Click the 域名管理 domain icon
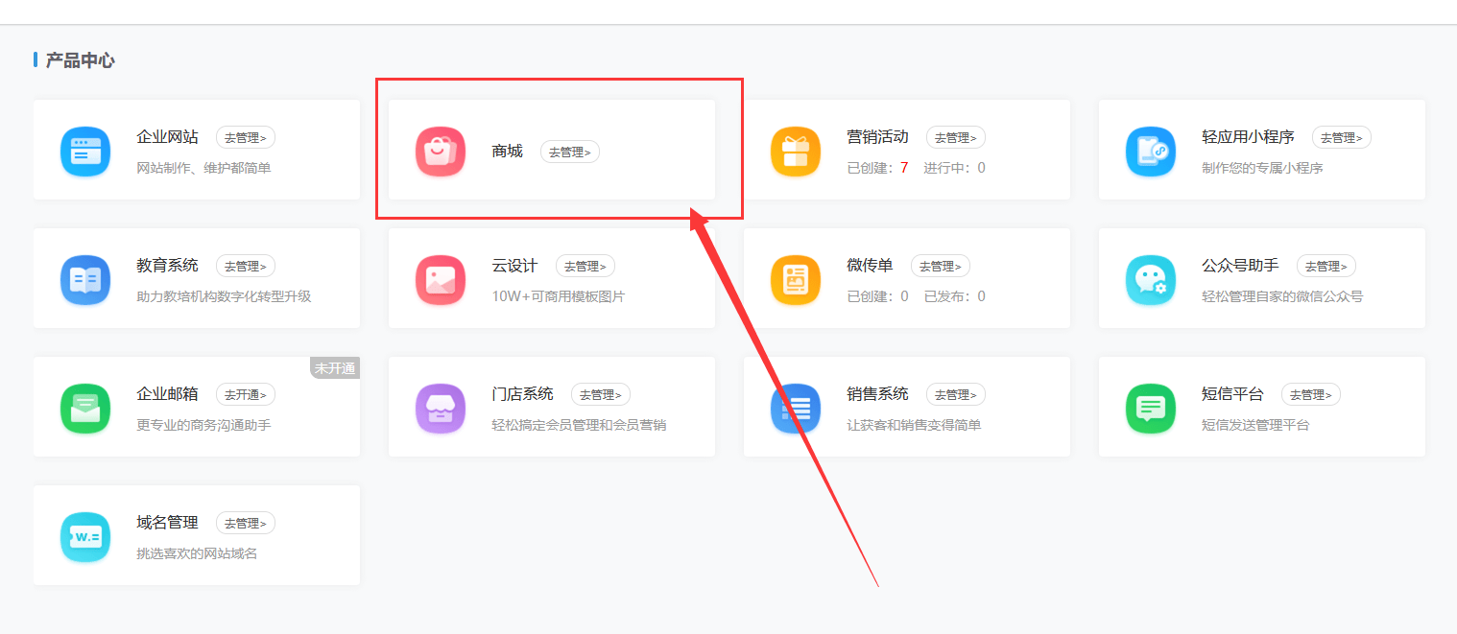 tap(85, 537)
